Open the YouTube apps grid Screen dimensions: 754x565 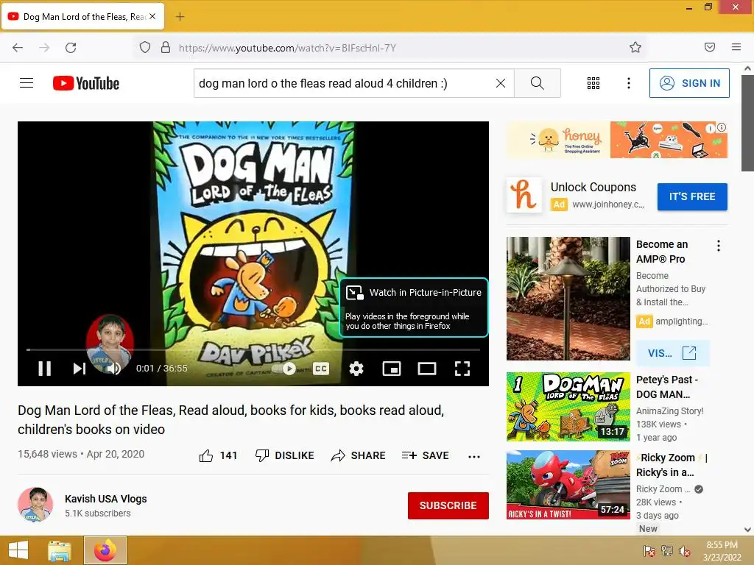tap(593, 83)
